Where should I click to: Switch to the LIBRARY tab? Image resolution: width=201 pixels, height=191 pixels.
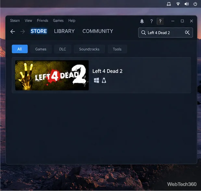coord(64,31)
